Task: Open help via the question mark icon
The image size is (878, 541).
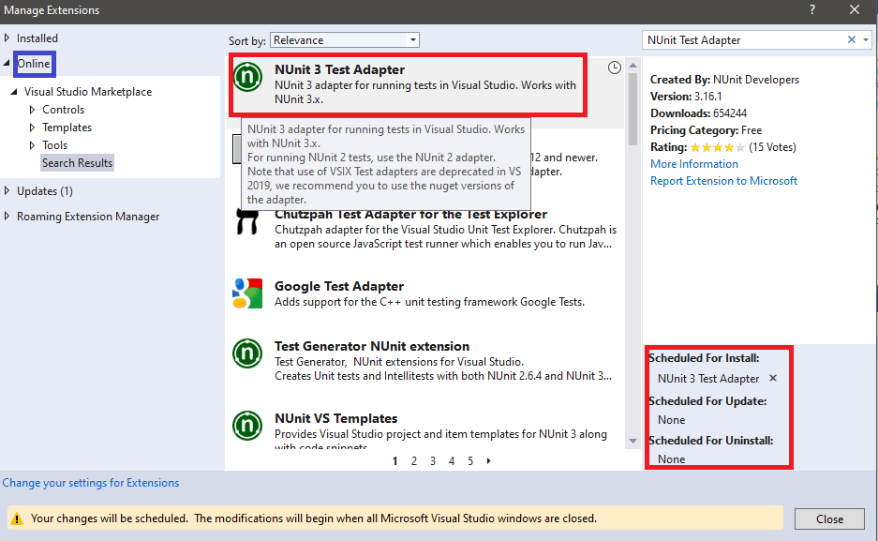Action: tap(811, 11)
